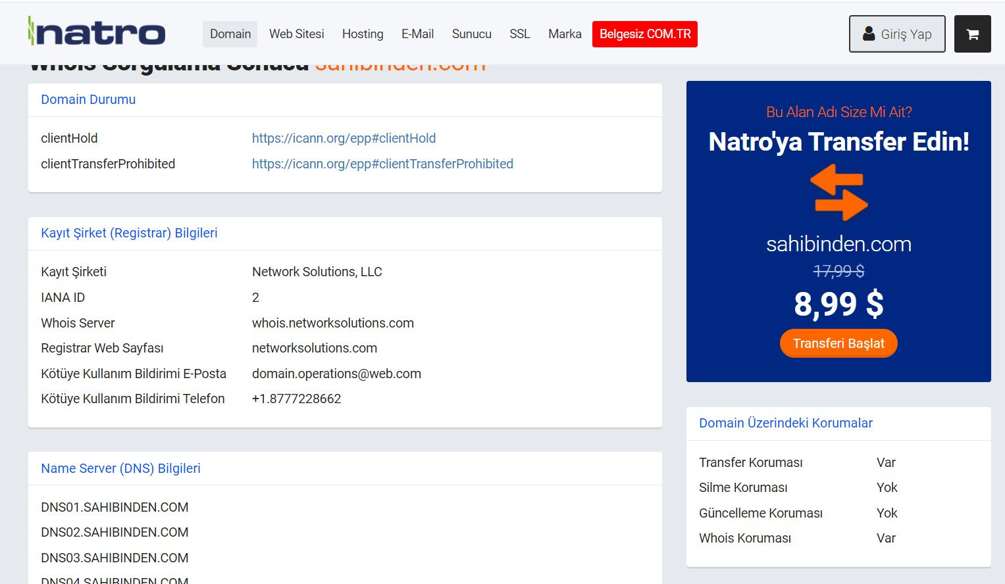Click the Bu Alan Adı Size Mi Ait? text
The height and width of the screenshot is (584, 1005).
[838, 112]
